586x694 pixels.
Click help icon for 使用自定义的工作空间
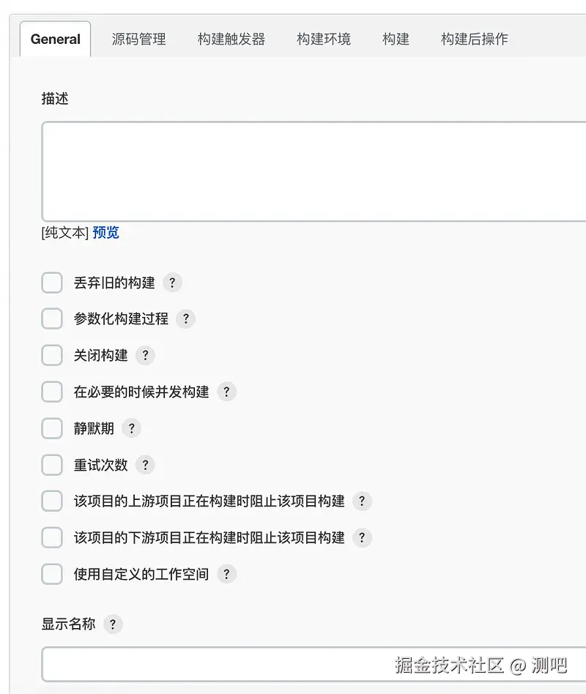226,575
